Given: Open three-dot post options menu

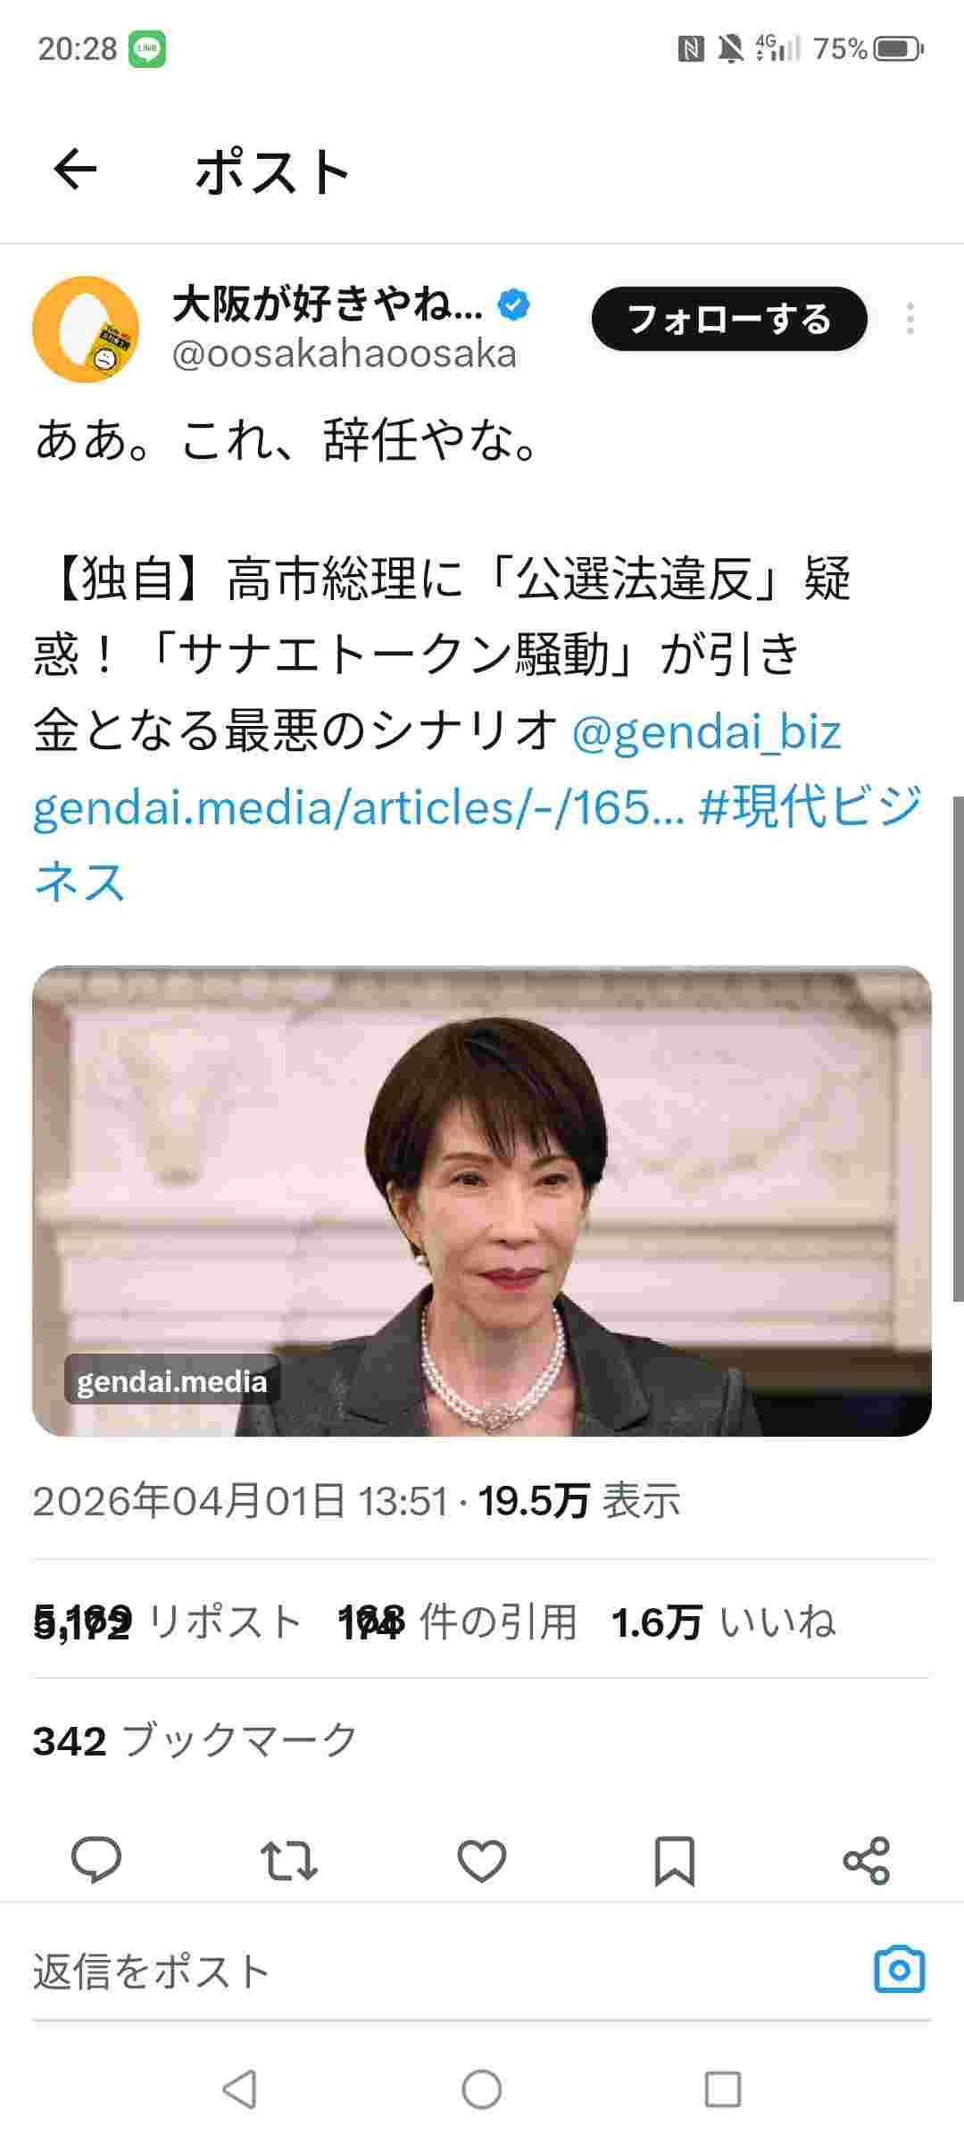Looking at the screenshot, I should point(910,319).
